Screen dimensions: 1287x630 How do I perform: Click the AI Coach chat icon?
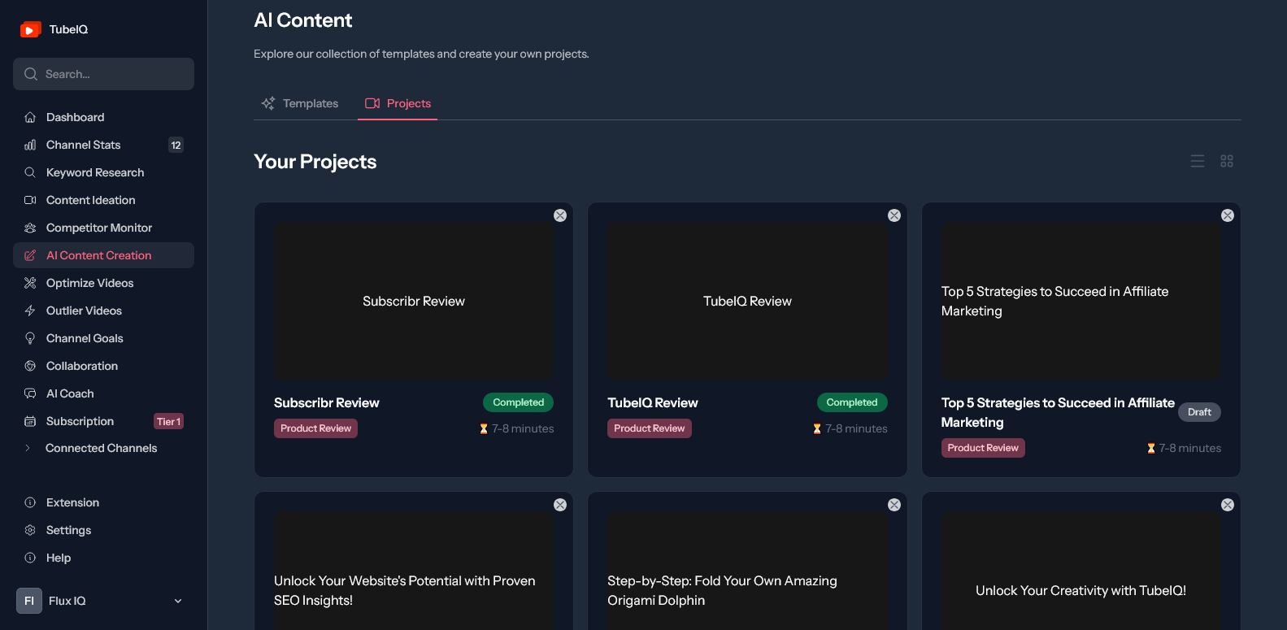click(x=30, y=393)
